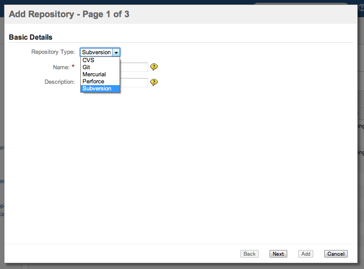Open the Repository Type dropdown arrow

point(116,52)
